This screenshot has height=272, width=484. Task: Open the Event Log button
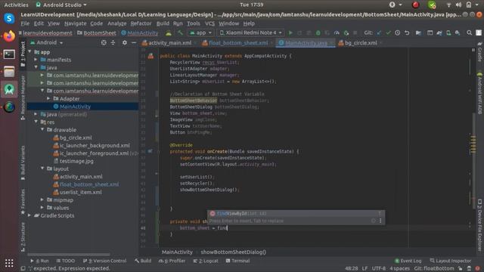point(408,261)
